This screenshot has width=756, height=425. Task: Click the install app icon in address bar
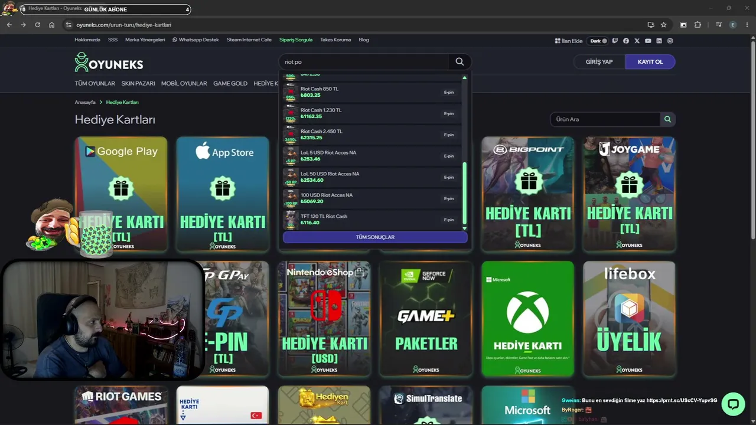(x=651, y=25)
